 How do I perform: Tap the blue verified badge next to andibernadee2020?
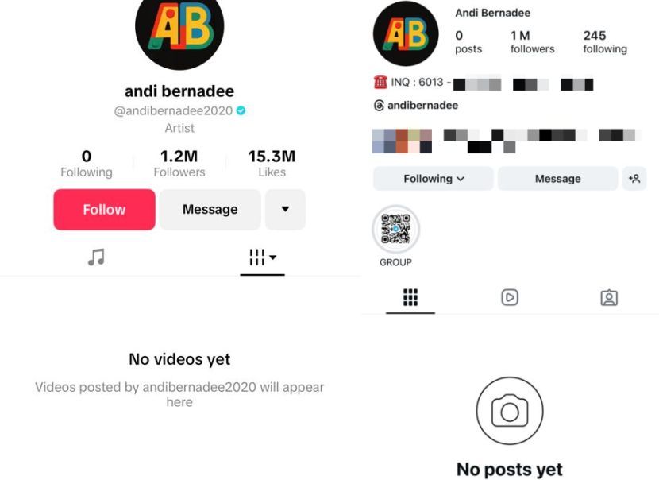coord(241,110)
